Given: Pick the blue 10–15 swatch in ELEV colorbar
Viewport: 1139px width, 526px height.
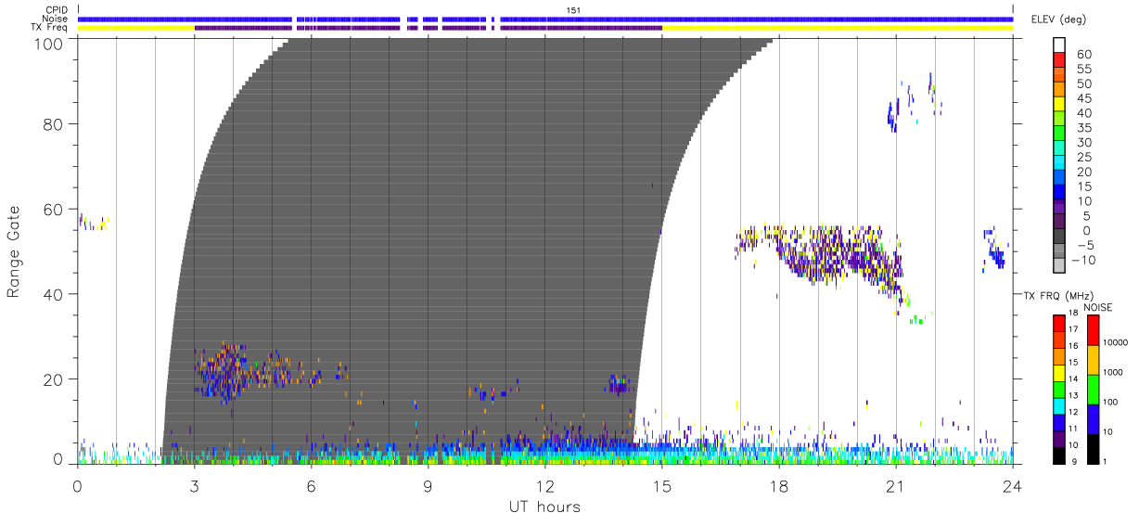Looking at the screenshot, I should point(1060,194).
